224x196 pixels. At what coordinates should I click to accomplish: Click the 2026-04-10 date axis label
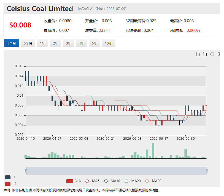26,139
